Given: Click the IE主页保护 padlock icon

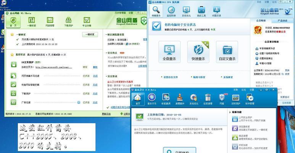Looking at the screenshot, I should coord(13,65).
